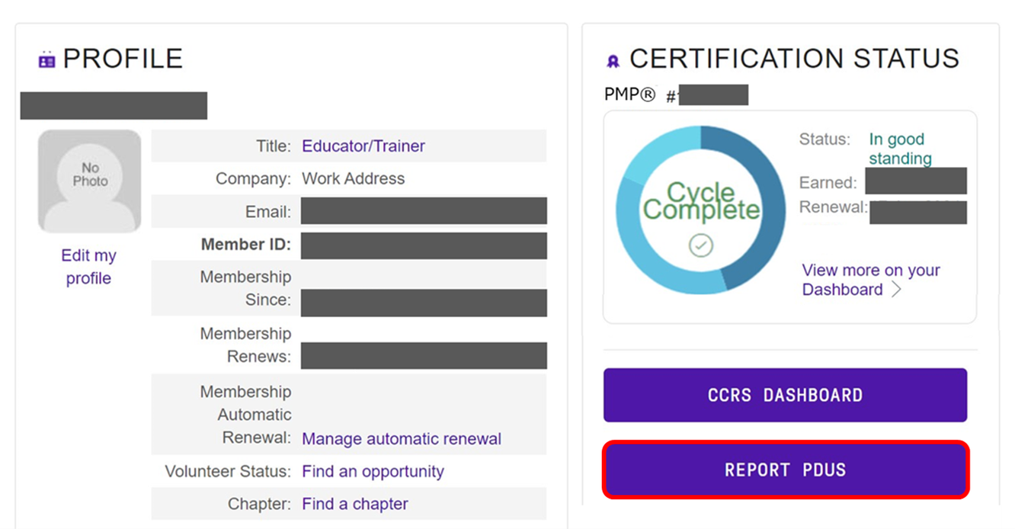Screen dimensions: 1015x529
Task: Click the Certification Status ribbon icon
Action: [x=613, y=61]
